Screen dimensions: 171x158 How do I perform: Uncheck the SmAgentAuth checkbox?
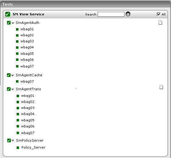click(9, 23)
